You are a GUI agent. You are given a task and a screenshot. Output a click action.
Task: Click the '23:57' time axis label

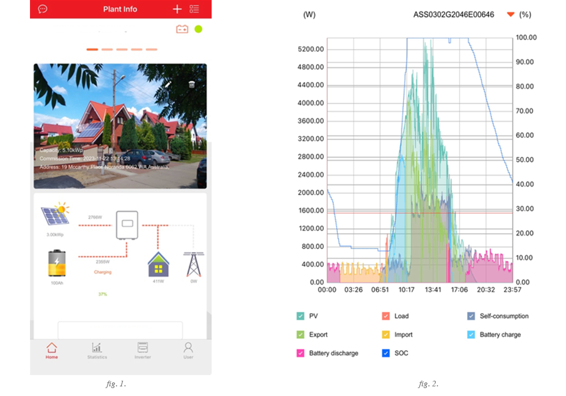point(512,290)
